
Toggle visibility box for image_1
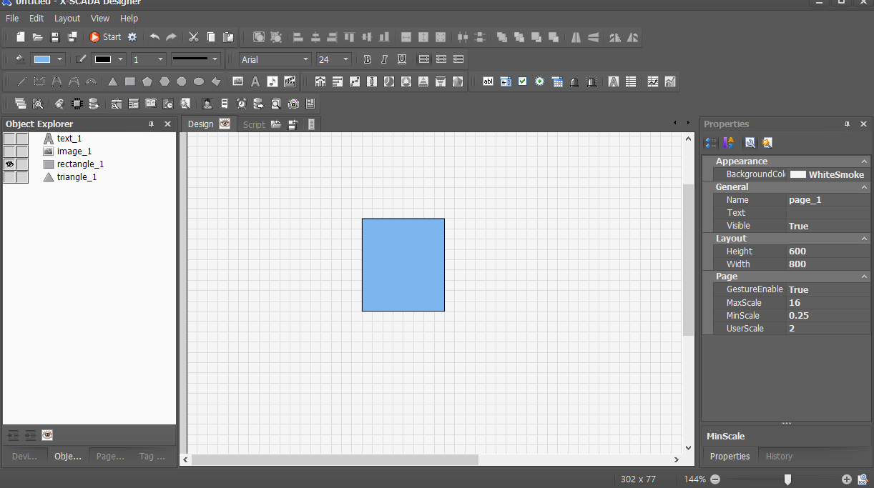pos(10,151)
